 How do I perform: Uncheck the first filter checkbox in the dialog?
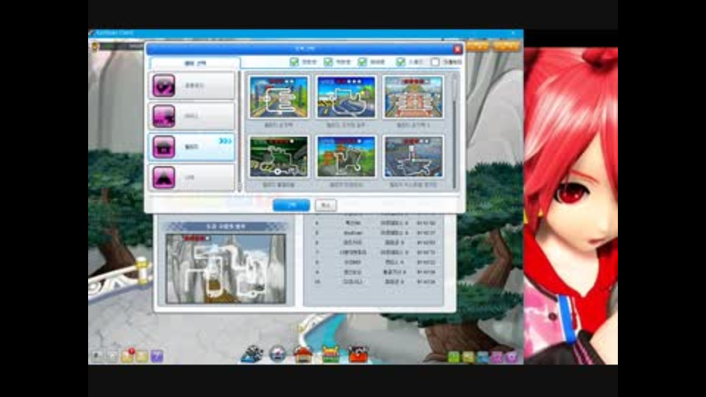tap(294, 62)
